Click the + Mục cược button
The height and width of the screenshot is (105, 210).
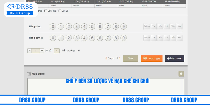pyautogui.click(x=175, y=59)
